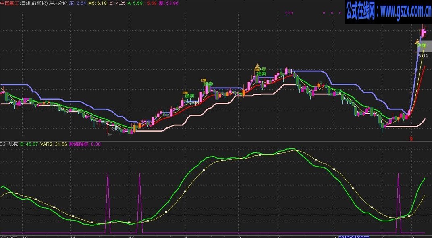Viewport: 432px width, 238px height.
Task: Click the 压: 6.54 value
Action: (x=77, y=3)
